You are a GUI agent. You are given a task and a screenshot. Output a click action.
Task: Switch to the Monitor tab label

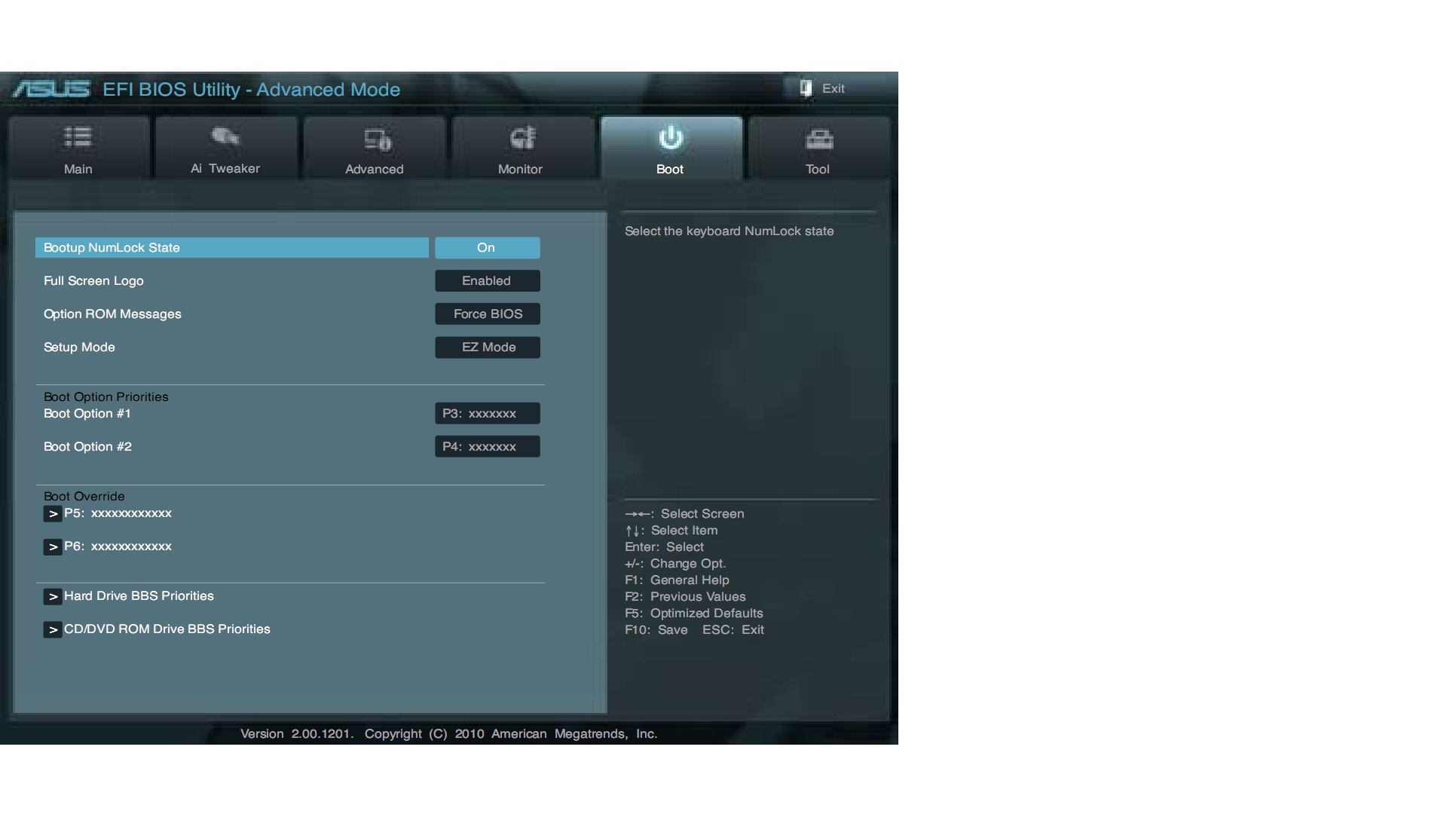(520, 170)
